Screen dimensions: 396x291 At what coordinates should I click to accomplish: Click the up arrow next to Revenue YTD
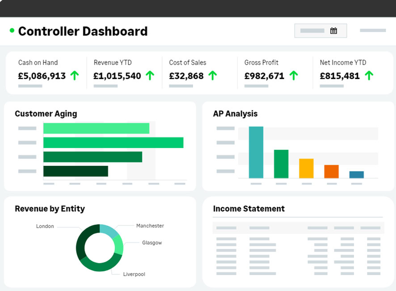(150, 76)
